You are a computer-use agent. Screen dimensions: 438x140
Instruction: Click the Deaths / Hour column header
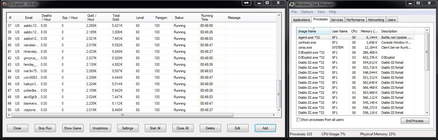(50, 18)
